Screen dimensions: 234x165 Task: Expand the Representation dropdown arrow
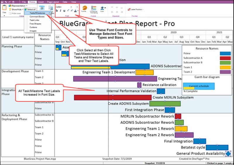pos(27,6)
